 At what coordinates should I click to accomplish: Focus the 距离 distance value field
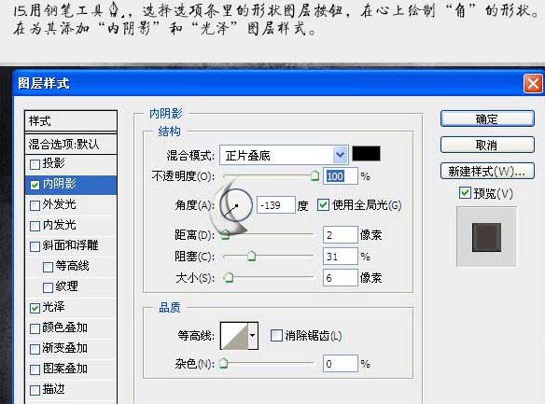click(341, 235)
